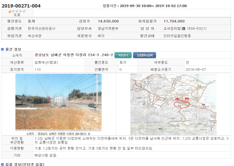Click the 입찰 정보 section bullet icon

[x=3, y=164]
